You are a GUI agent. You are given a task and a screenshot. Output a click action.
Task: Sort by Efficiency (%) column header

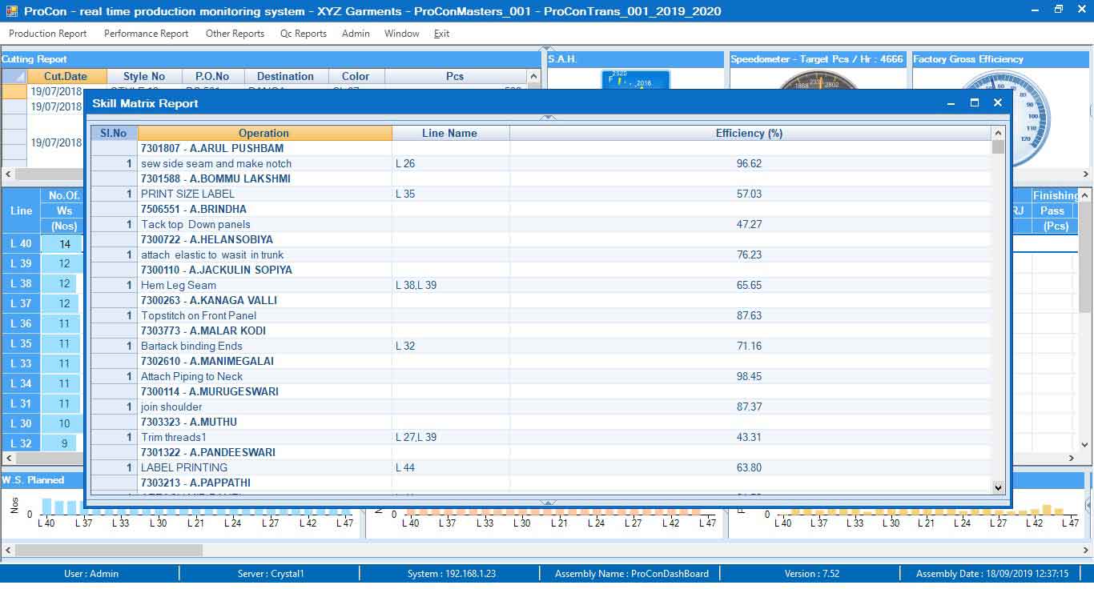click(749, 133)
